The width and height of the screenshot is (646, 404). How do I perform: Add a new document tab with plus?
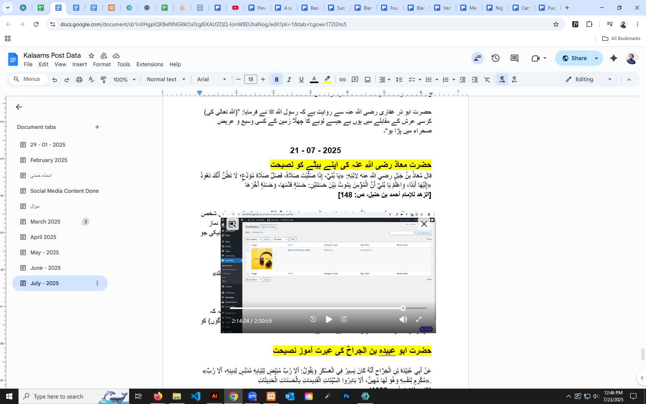point(97,127)
